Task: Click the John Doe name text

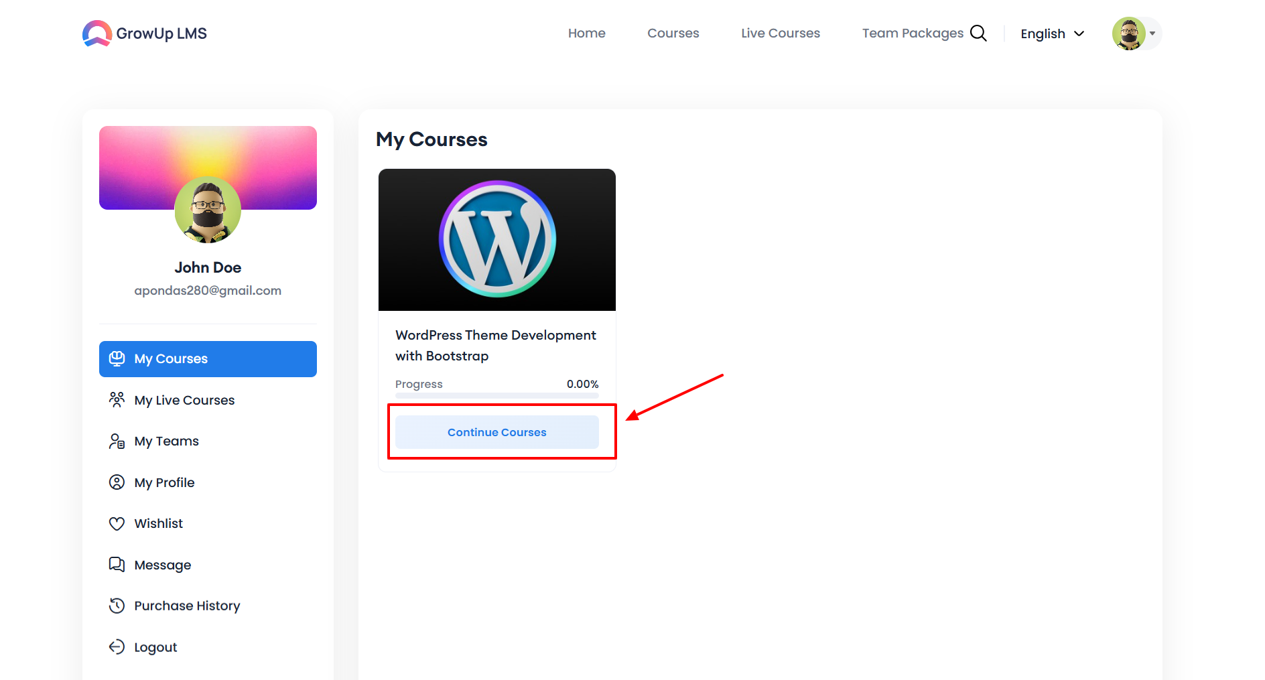Action: [208, 267]
